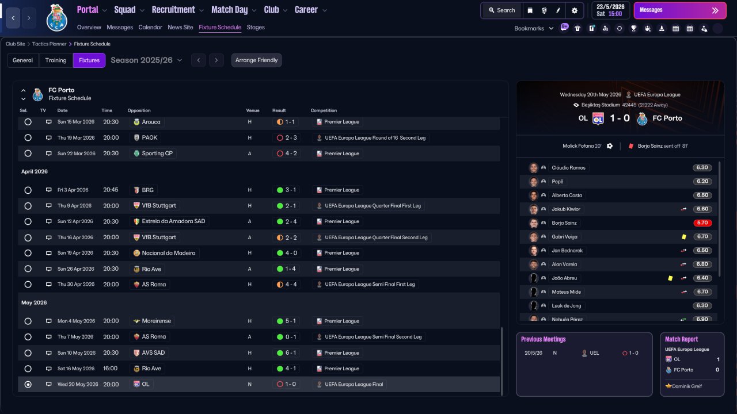
Task: Switch to the General tab
Action: [x=23, y=60]
